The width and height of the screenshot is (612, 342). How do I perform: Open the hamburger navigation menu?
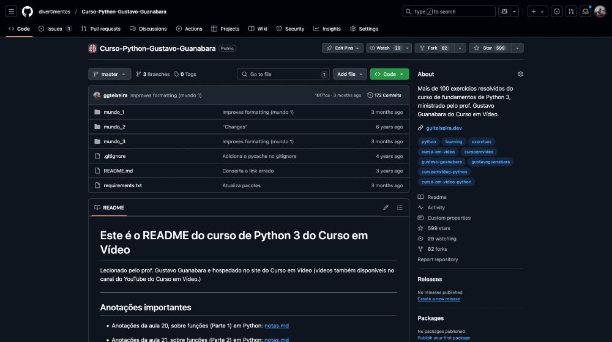click(11, 12)
